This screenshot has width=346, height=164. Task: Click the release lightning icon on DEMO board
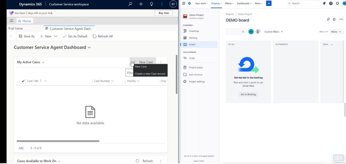[x=328, y=19]
